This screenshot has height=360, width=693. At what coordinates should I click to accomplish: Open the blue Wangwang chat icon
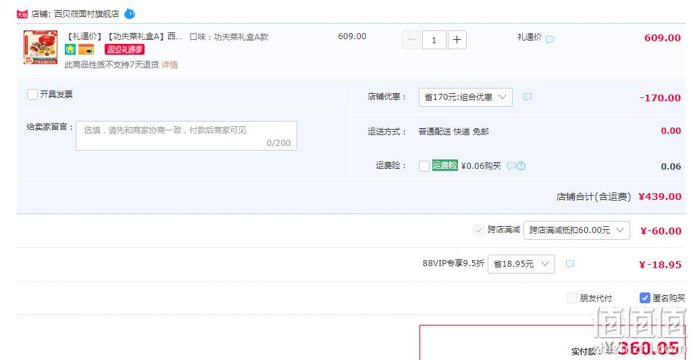coord(130,14)
